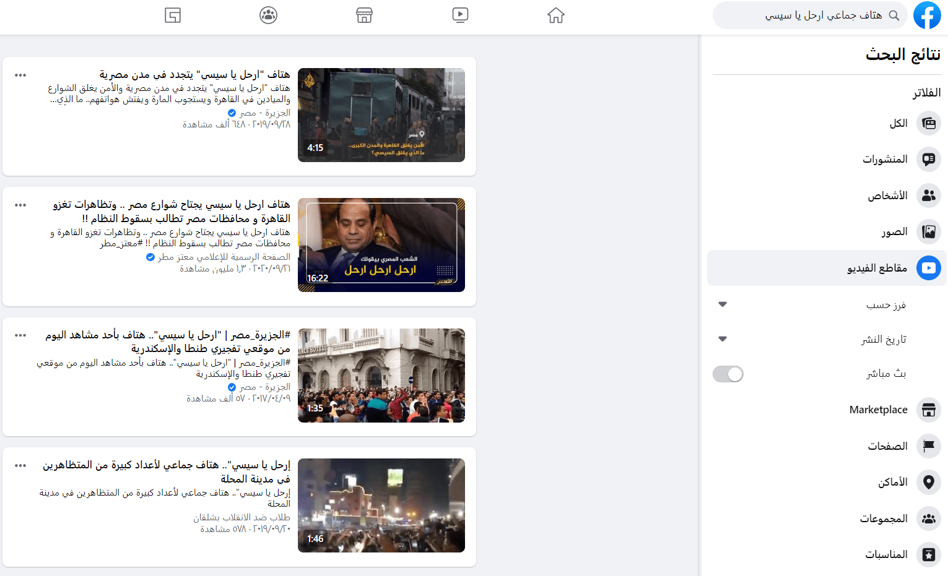Click the search field with هتاف جماعي query
Viewport: 948px width, 576px height.
[810, 15]
